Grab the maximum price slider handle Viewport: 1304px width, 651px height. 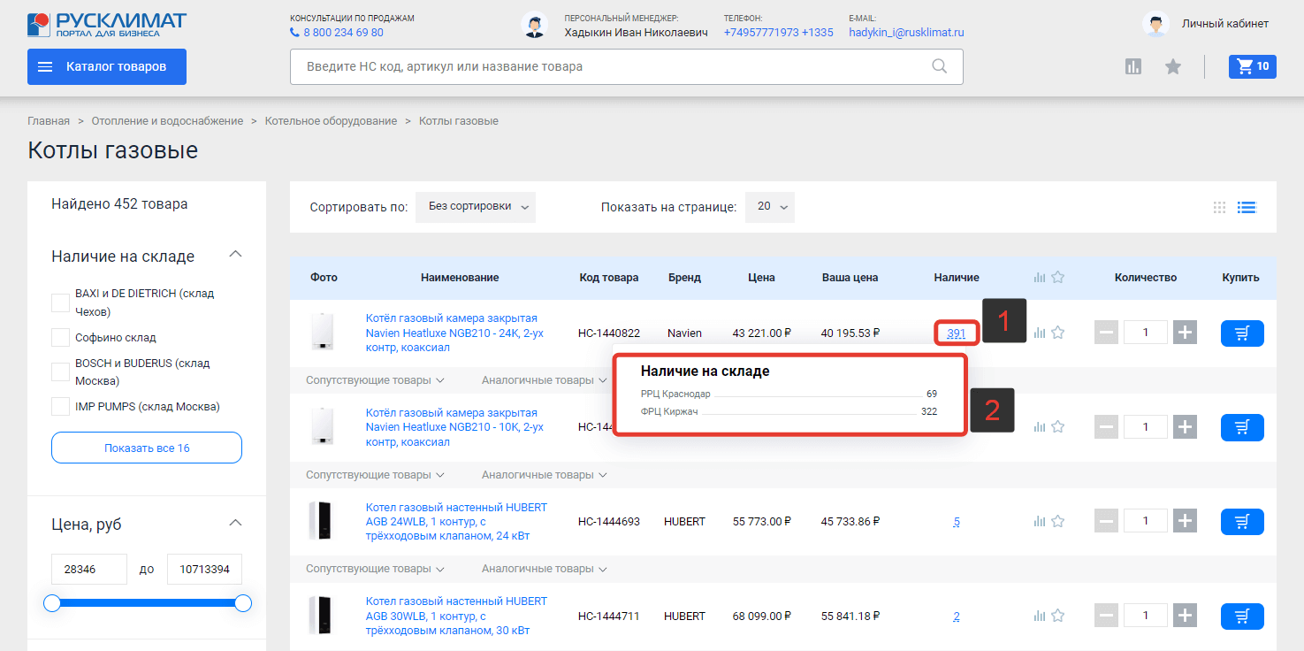point(243,603)
